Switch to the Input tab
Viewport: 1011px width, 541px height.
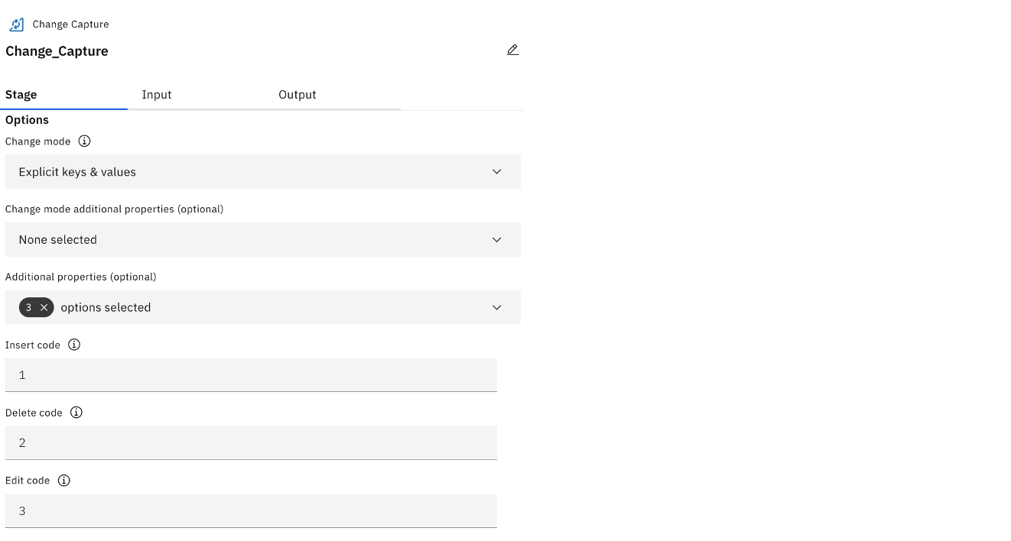point(157,95)
